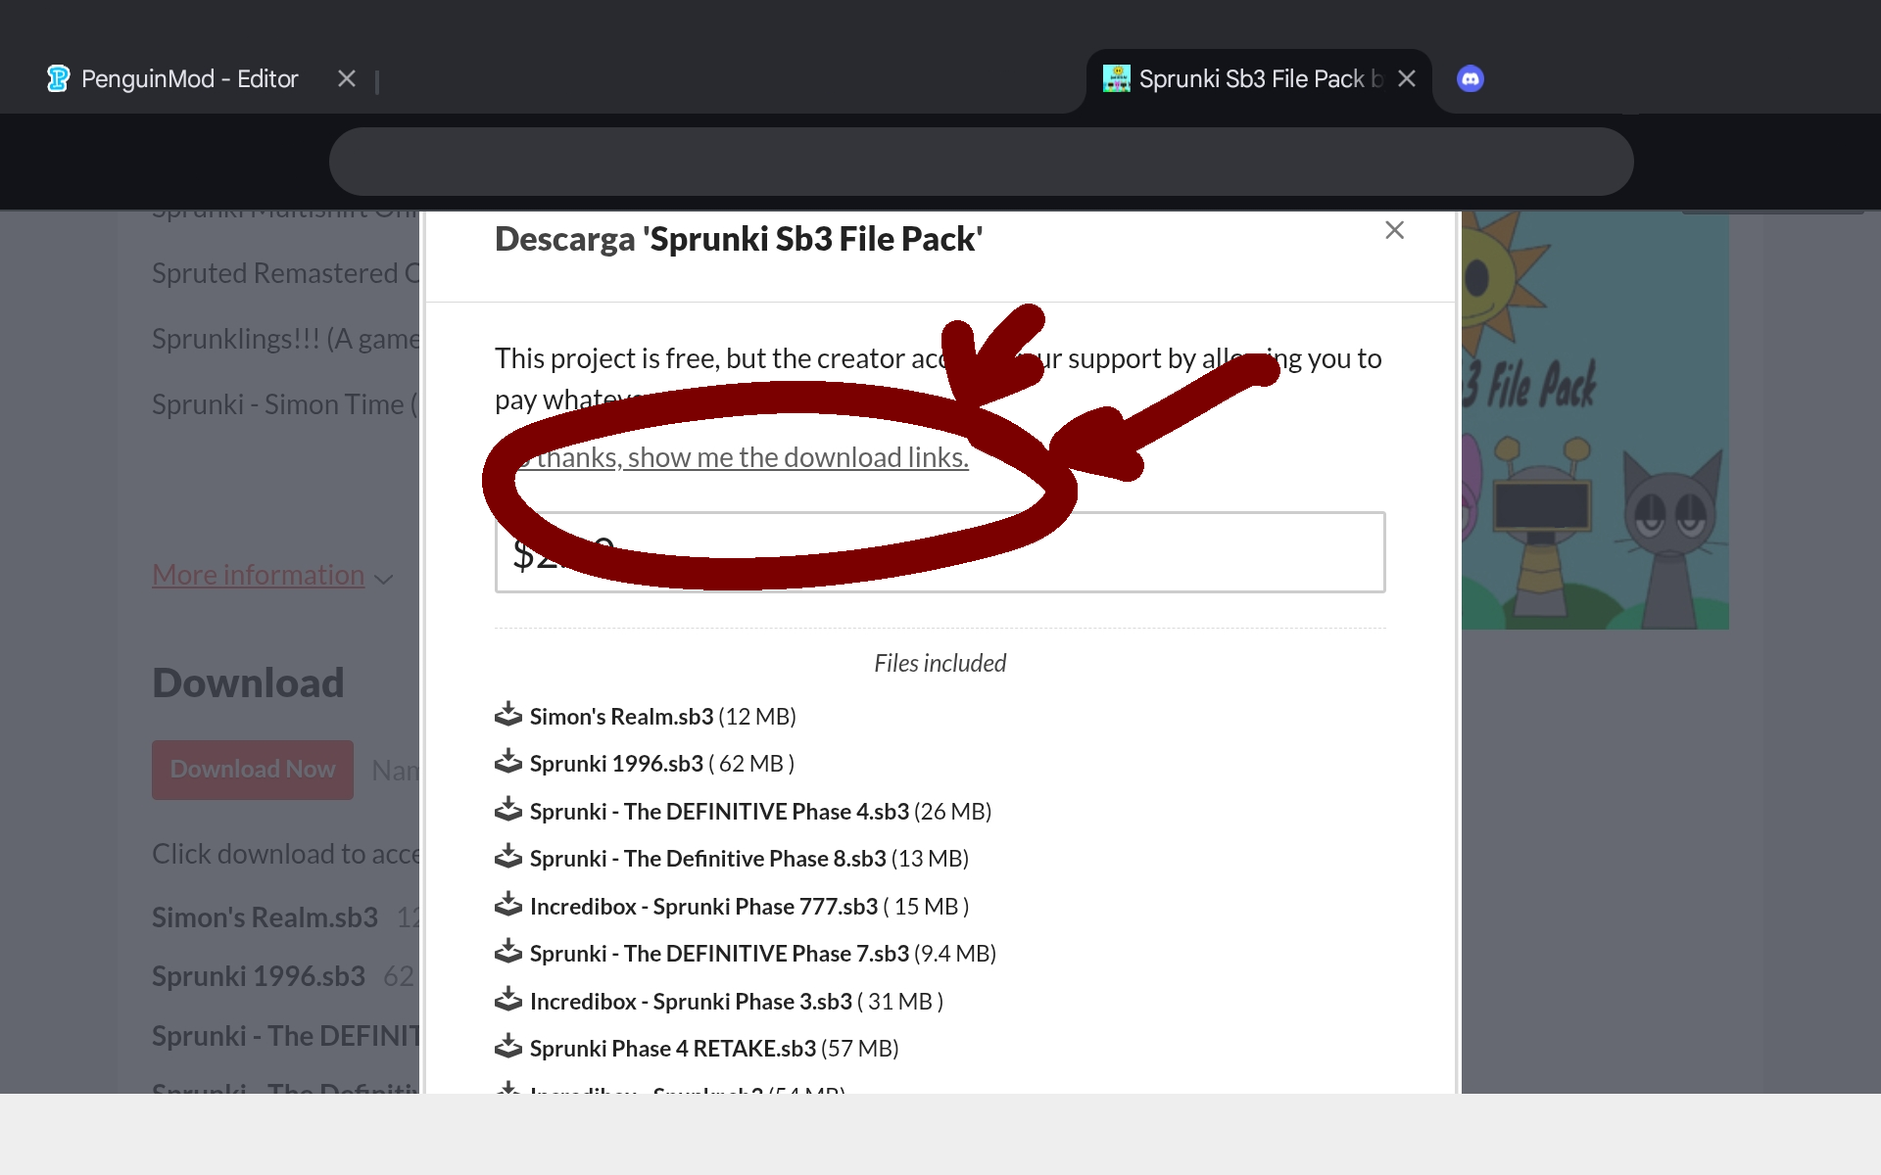Click download icon beside Simon's Realm.sb3
The image size is (1881, 1175).
coord(507,715)
